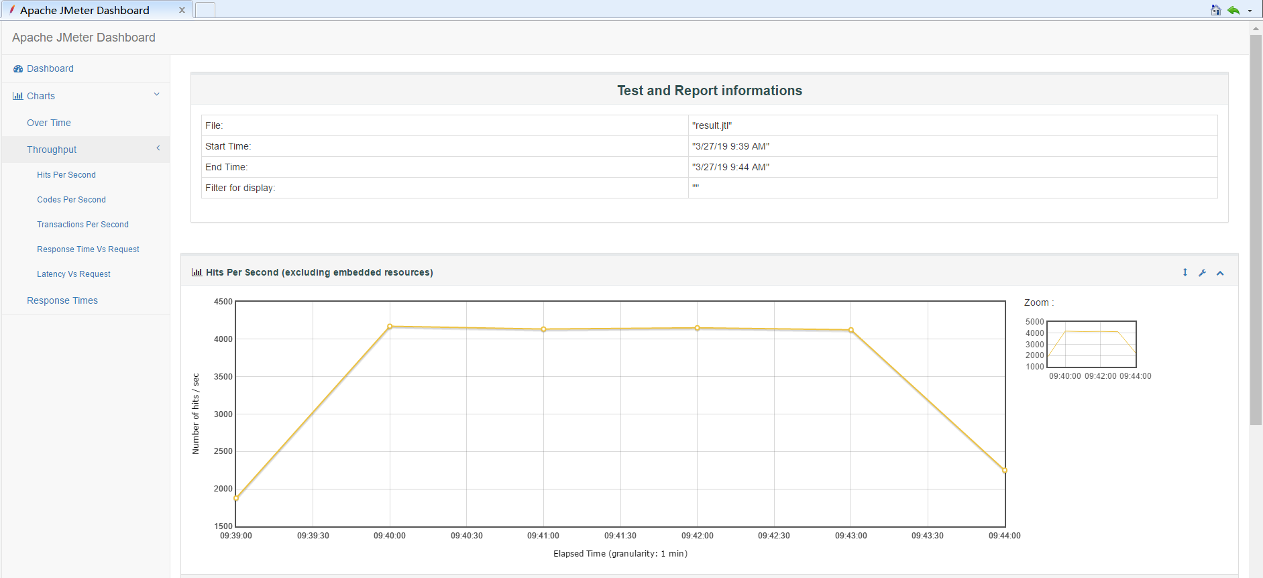1263x578 pixels.
Task: Click the 09:44:00 ending data point
Action: [1004, 471]
